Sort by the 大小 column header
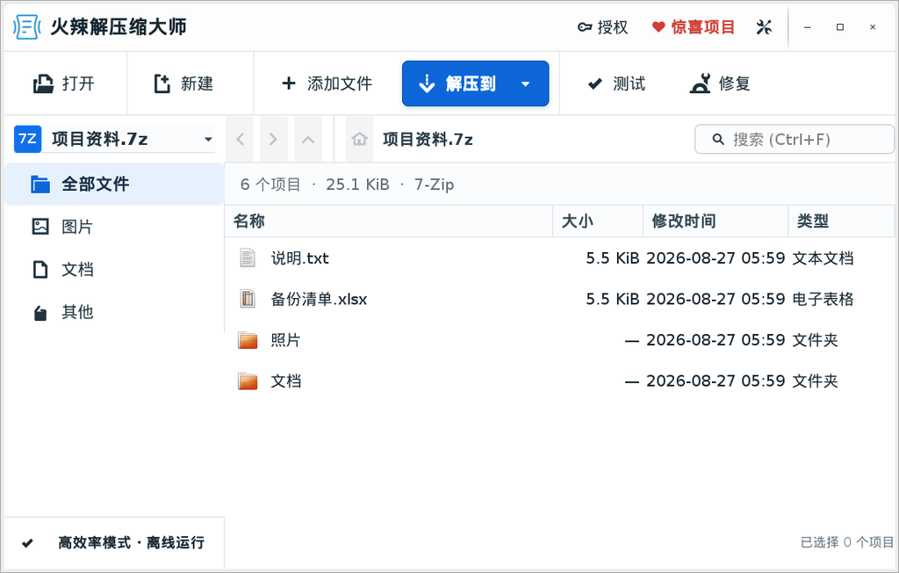899x573 pixels. 597,221
